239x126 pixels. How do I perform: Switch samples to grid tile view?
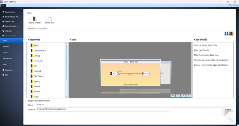226,34
